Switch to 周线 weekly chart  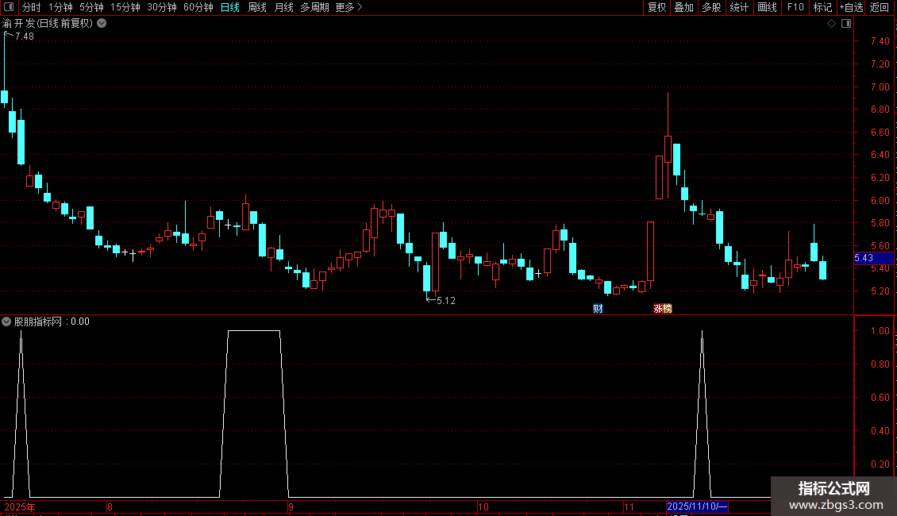[x=257, y=7]
